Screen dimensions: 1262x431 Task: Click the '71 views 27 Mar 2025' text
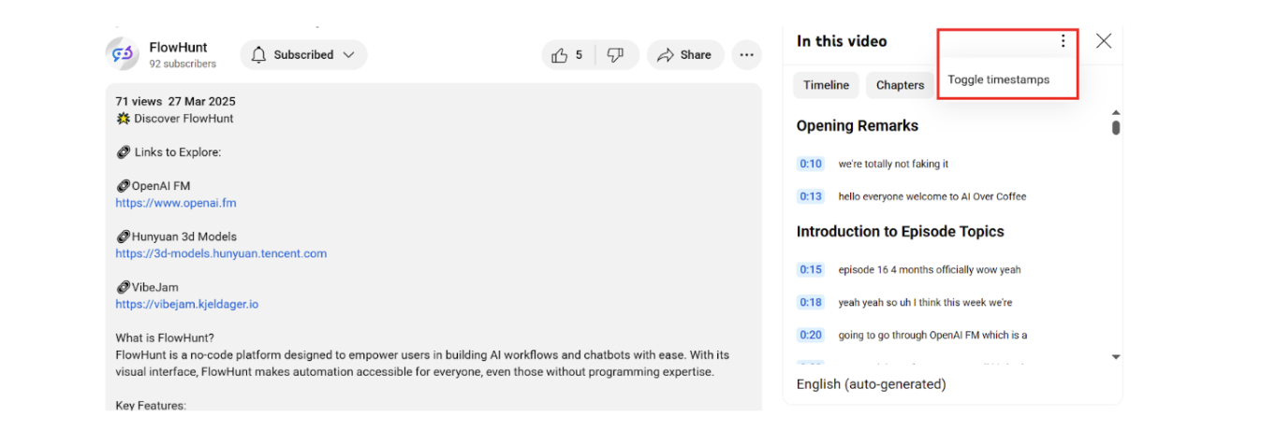coord(175,101)
